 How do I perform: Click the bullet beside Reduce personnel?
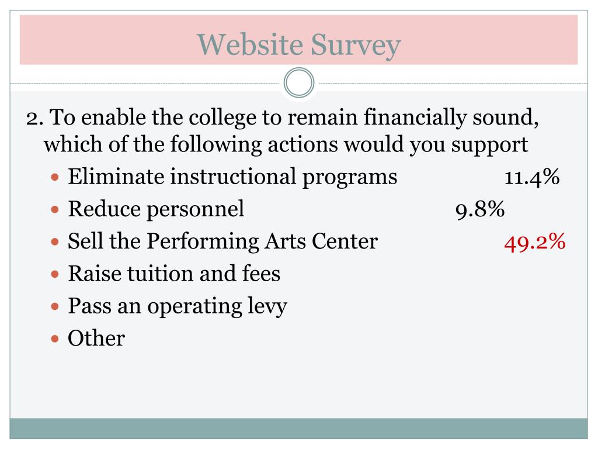point(55,210)
